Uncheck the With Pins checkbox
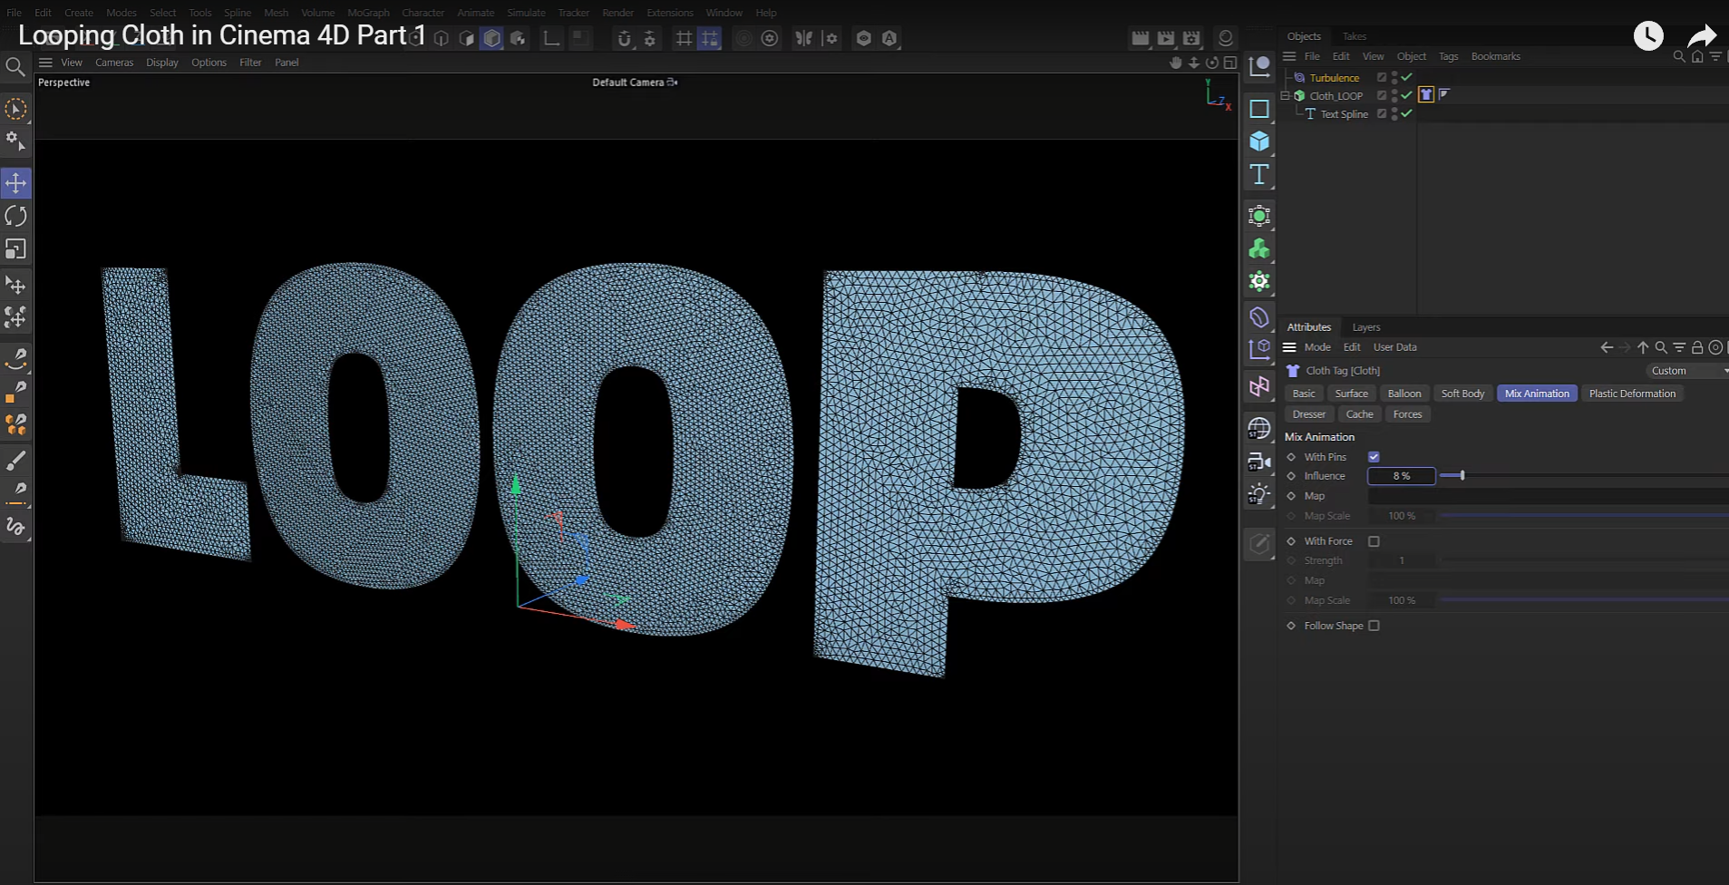This screenshot has height=885, width=1729. 1374,457
